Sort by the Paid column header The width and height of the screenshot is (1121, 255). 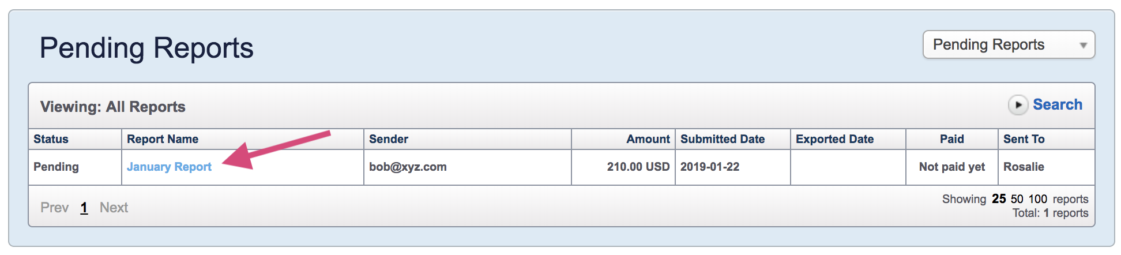tap(951, 139)
